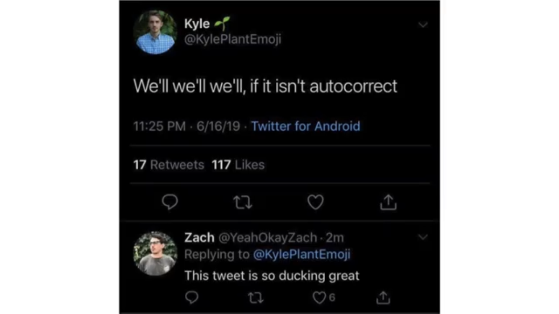The height and width of the screenshot is (314, 559).
Task: Retweet Kyle's main tweet
Action: [242, 203]
